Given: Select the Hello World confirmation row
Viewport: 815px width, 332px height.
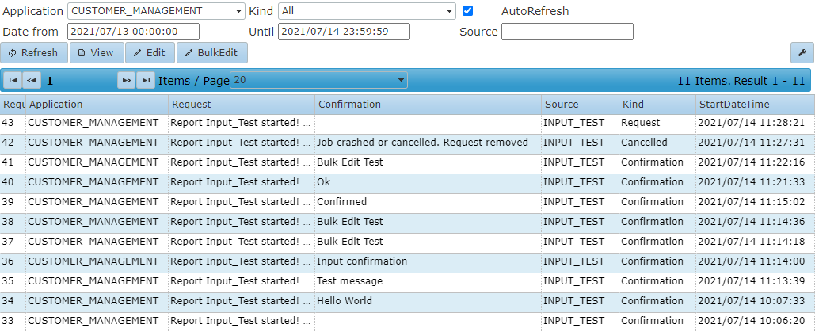Looking at the screenshot, I should 407,301.
